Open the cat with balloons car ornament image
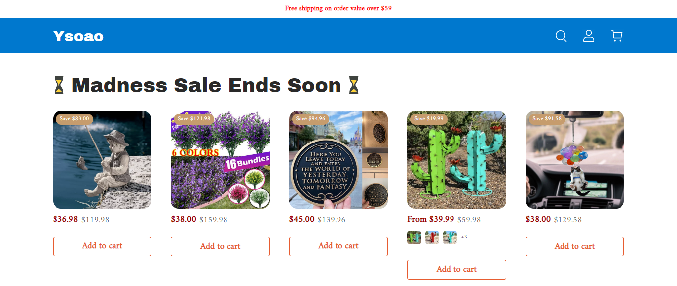Image resolution: width=677 pixels, height=286 pixels. 575,160
